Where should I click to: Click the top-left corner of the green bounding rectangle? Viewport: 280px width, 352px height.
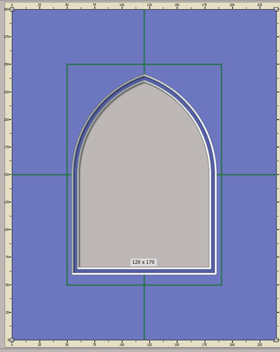(67, 64)
